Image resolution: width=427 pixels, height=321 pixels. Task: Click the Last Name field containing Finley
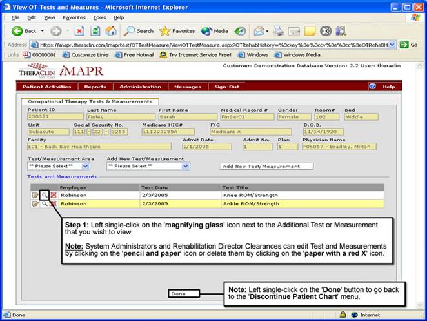click(x=119, y=117)
